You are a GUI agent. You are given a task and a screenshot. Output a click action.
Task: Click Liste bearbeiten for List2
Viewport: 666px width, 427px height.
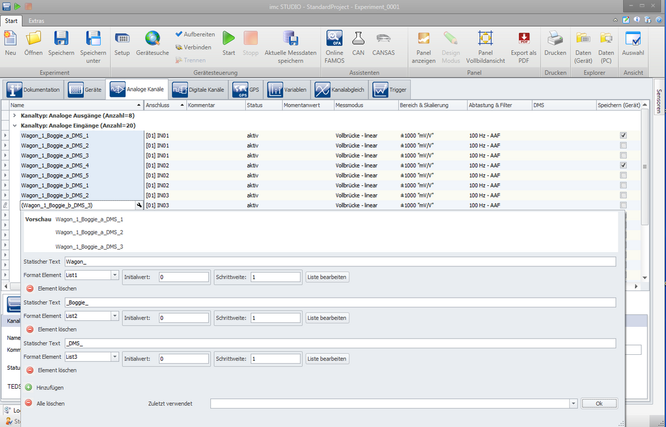pos(327,318)
